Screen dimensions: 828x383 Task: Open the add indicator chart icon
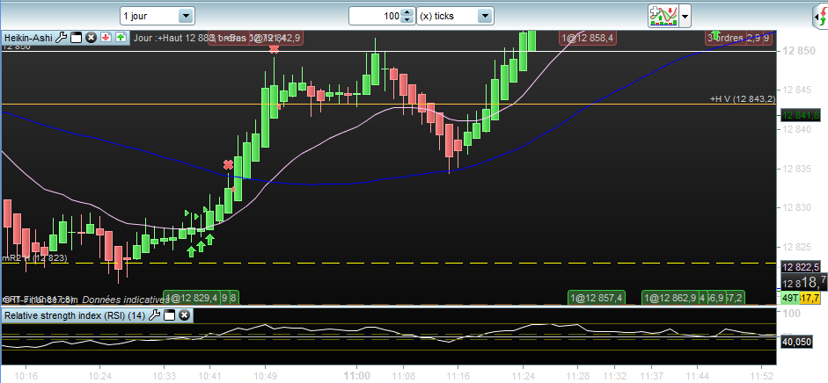(663, 17)
